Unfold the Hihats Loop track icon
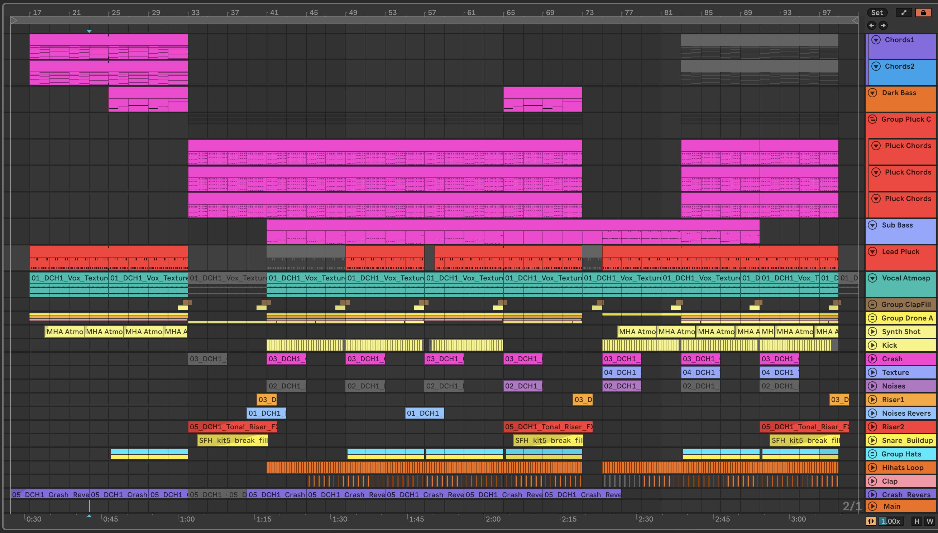Image resolution: width=938 pixels, height=533 pixels. coord(873,468)
